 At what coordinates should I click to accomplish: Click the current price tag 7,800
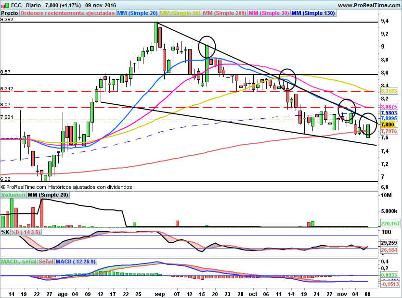click(x=388, y=124)
